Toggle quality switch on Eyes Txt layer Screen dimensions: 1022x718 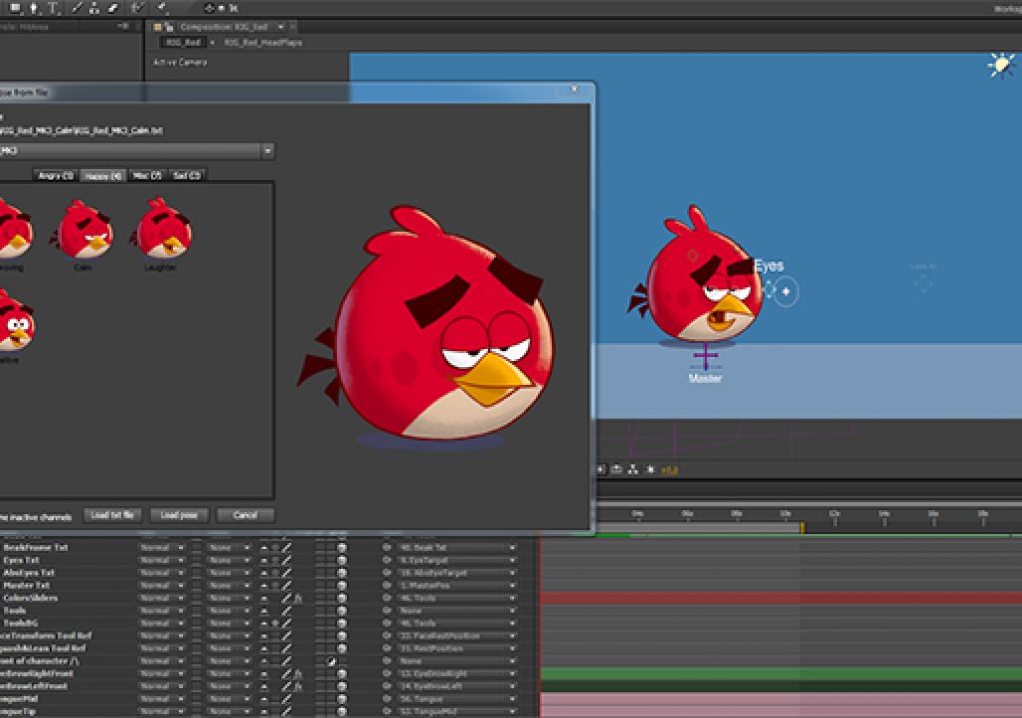(x=286, y=561)
